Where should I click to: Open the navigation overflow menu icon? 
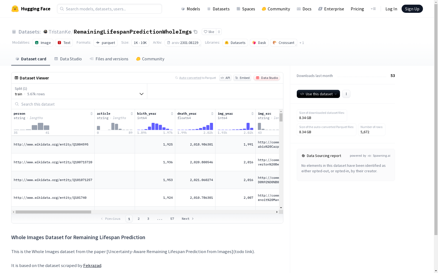tap(373, 9)
